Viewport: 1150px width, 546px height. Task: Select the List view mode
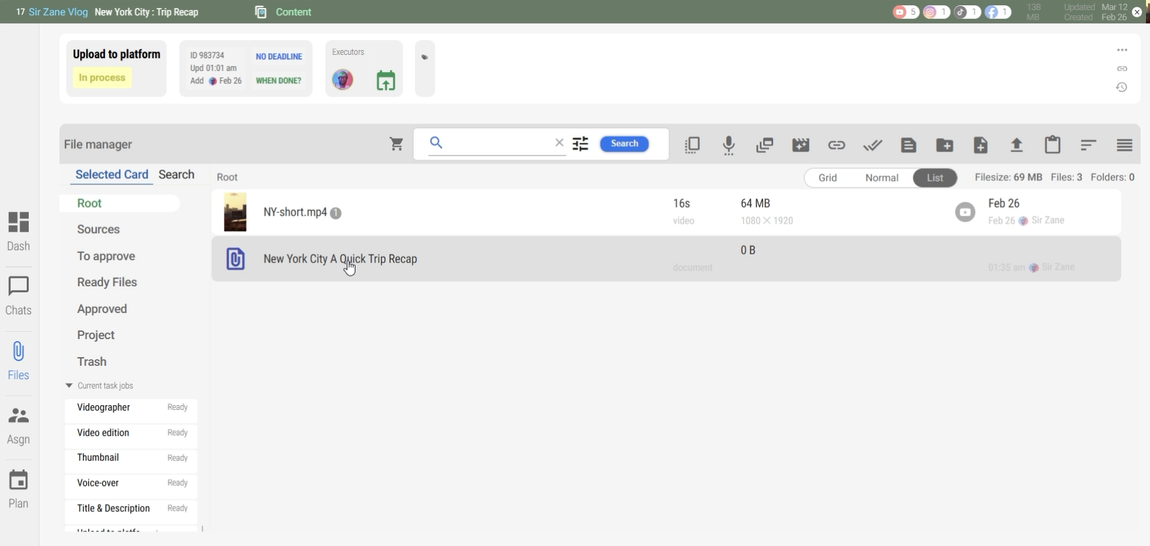[935, 178]
